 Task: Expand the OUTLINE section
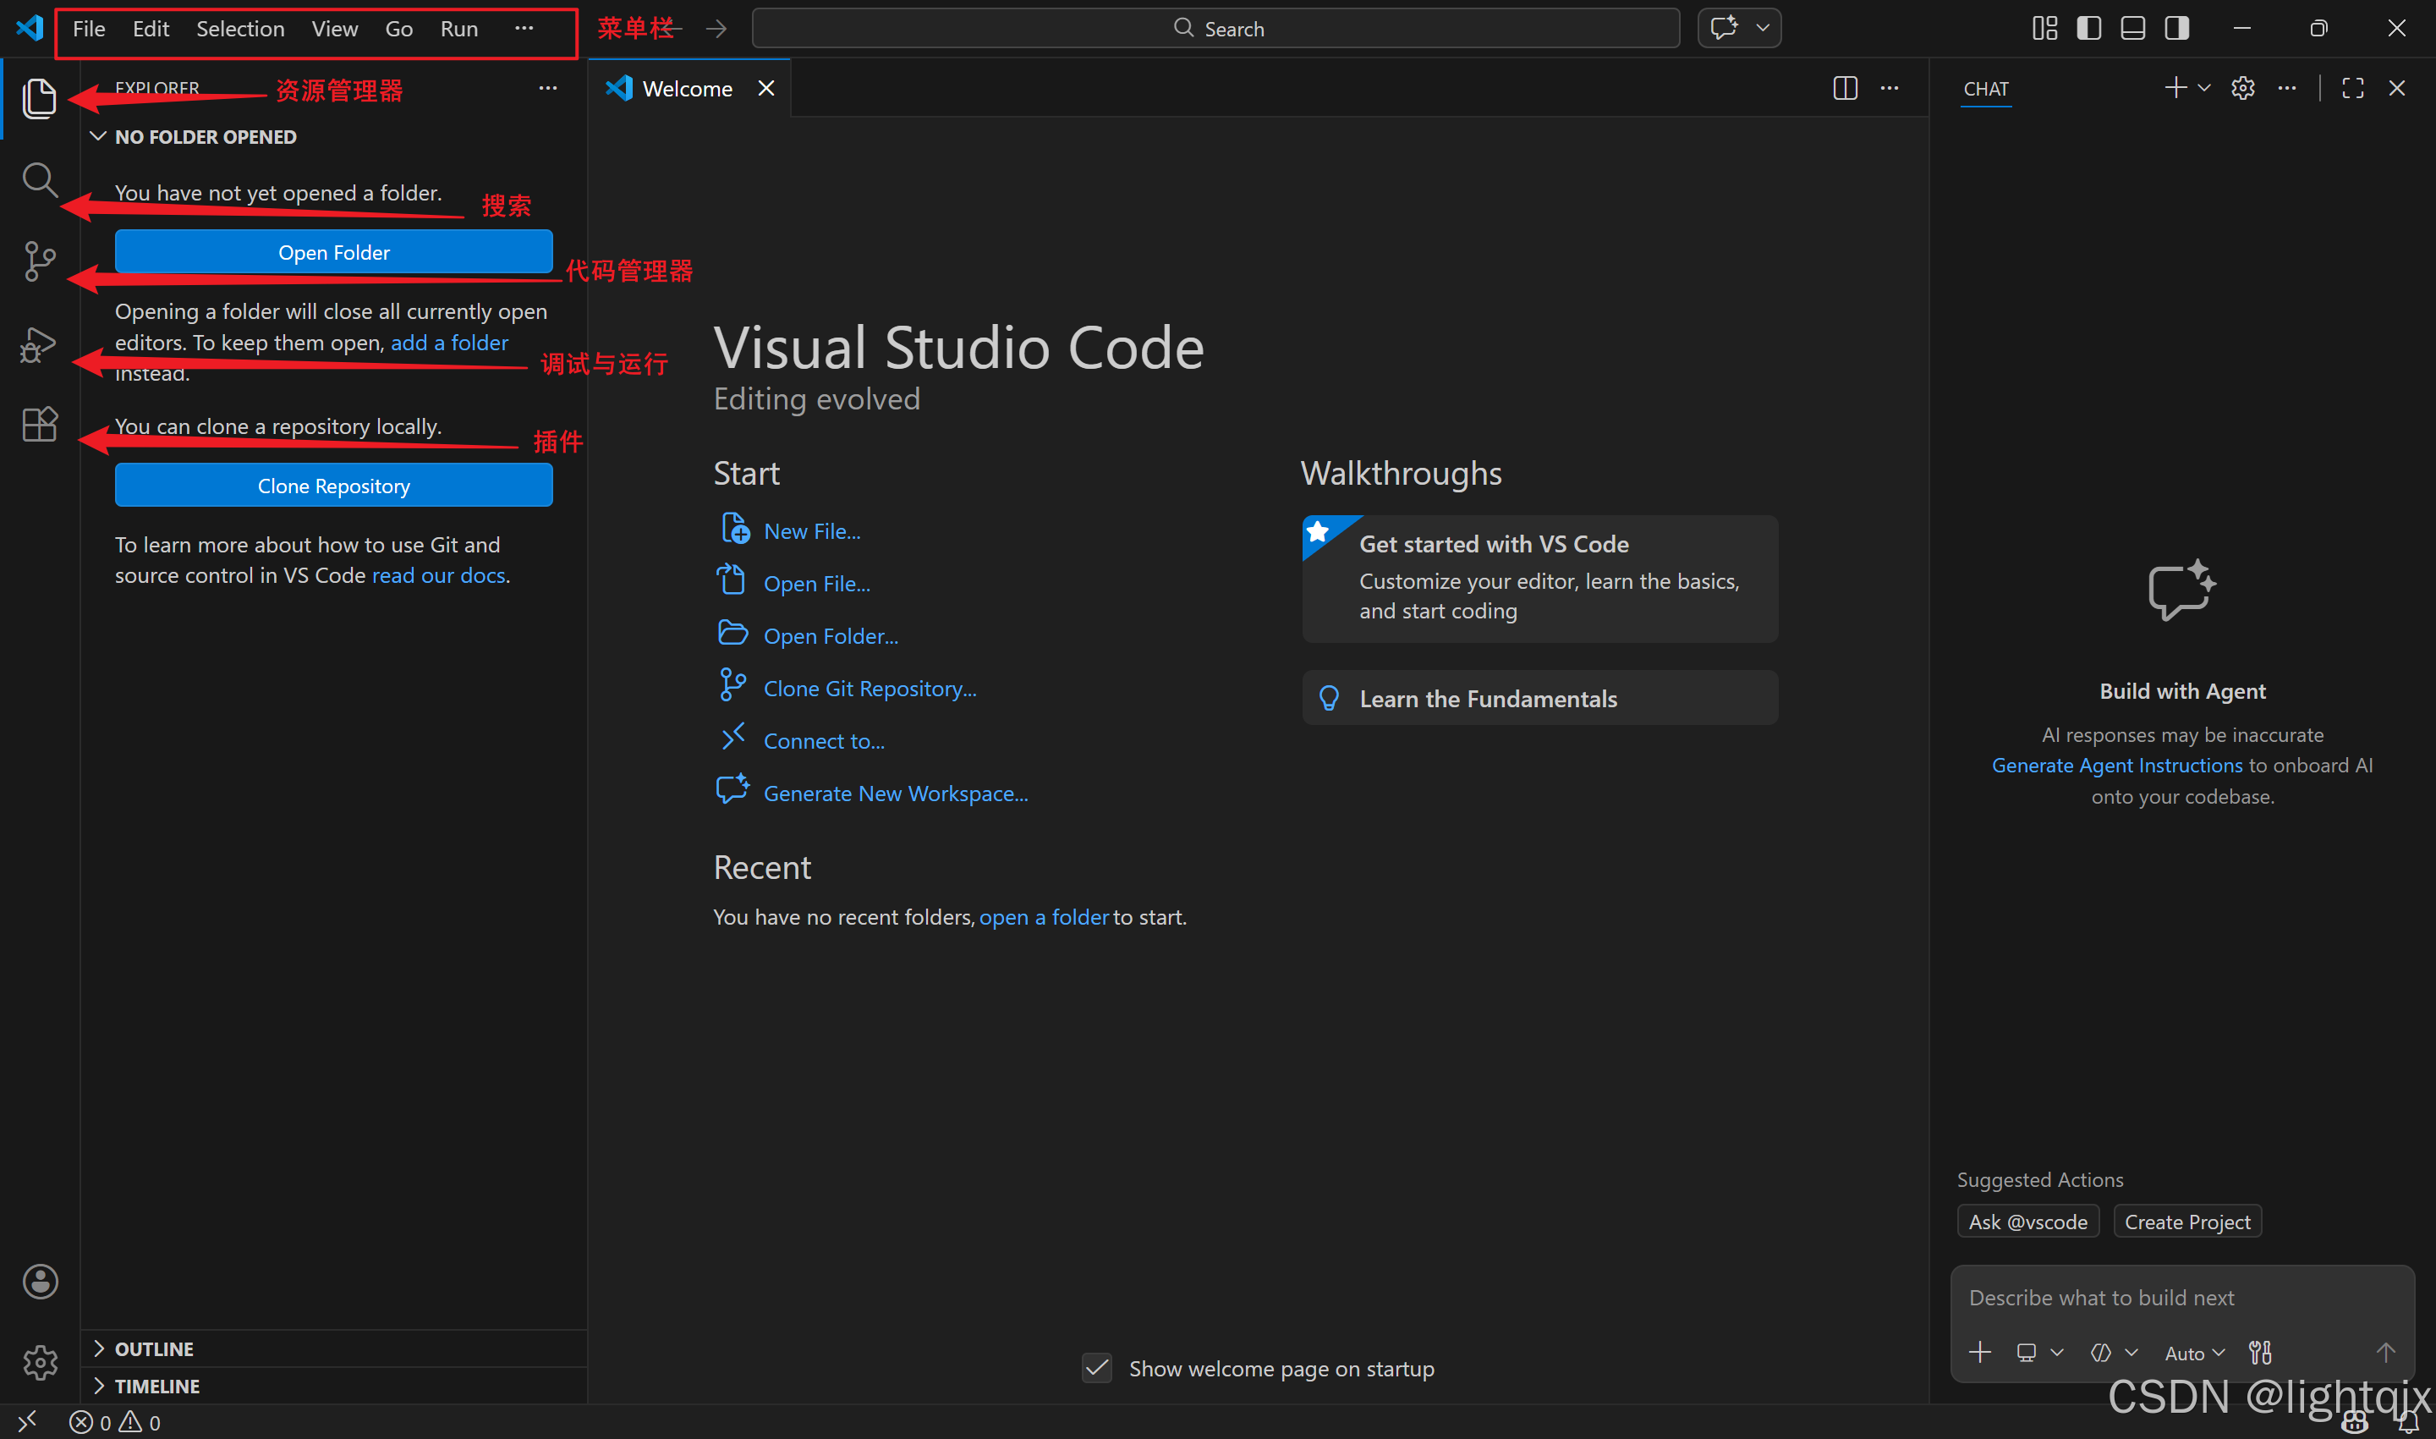(x=154, y=1348)
